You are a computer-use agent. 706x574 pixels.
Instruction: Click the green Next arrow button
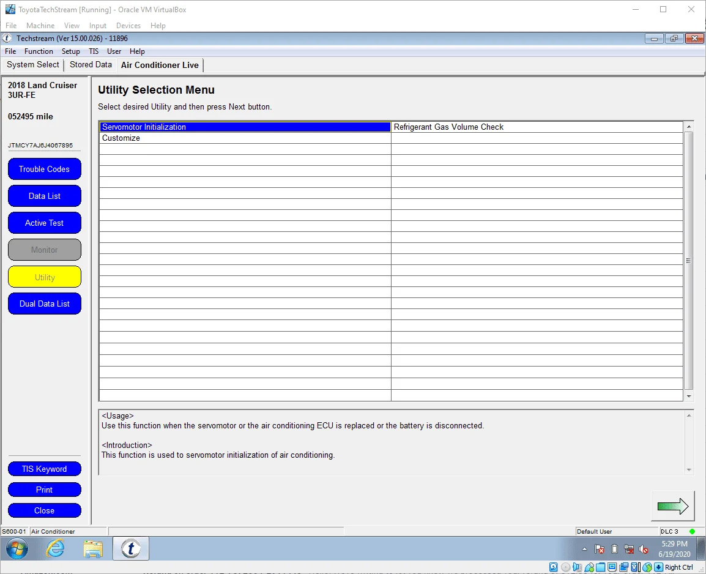click(x=673, y=507)
